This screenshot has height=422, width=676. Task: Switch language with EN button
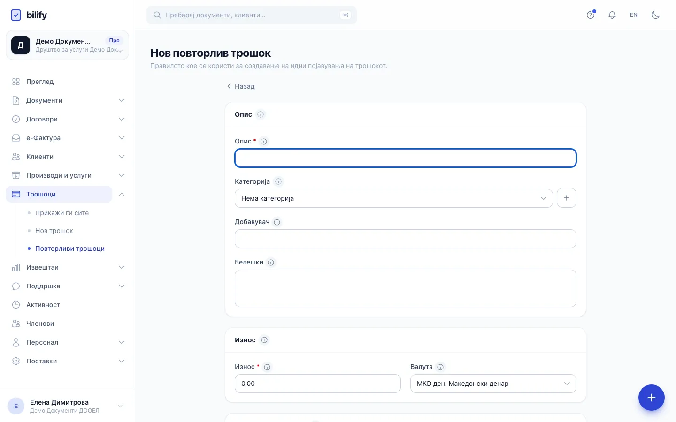click(634, 15)
